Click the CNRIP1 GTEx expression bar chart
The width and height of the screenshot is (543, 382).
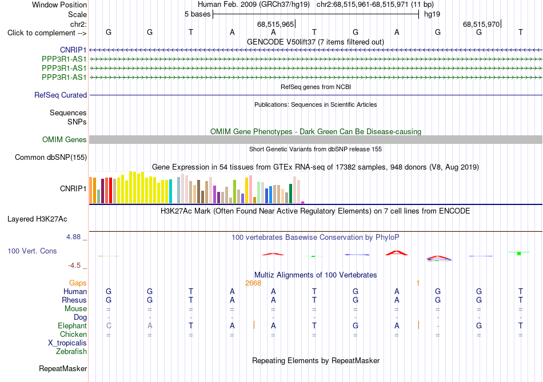[197, 187]
